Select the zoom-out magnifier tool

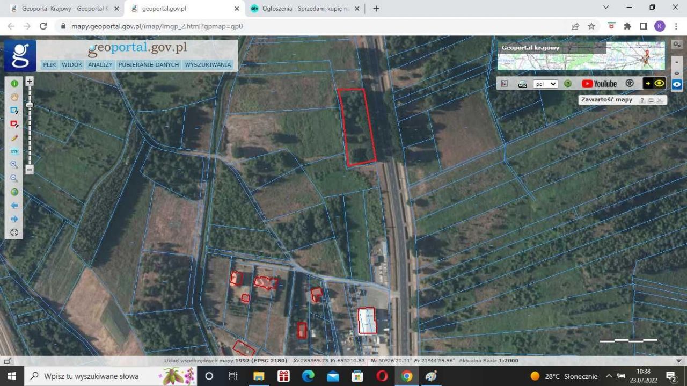point(14,178)
